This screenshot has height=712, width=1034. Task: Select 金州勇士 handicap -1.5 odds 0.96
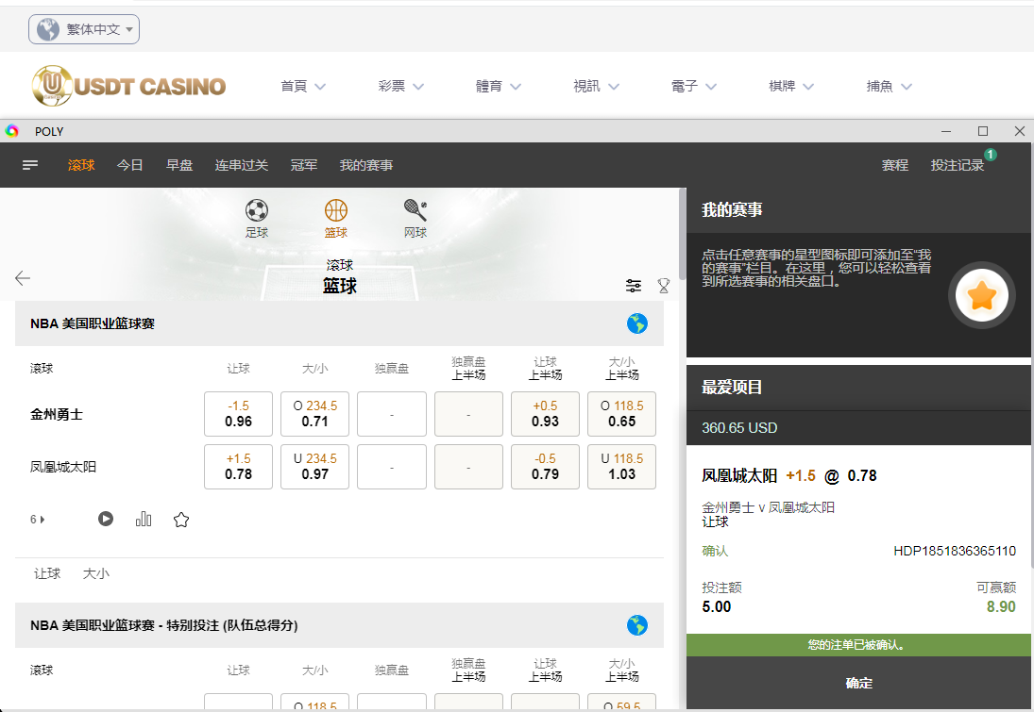tap(238, 414)
